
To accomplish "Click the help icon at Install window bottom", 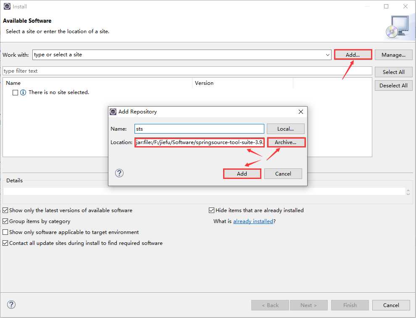I will point(11,305).
